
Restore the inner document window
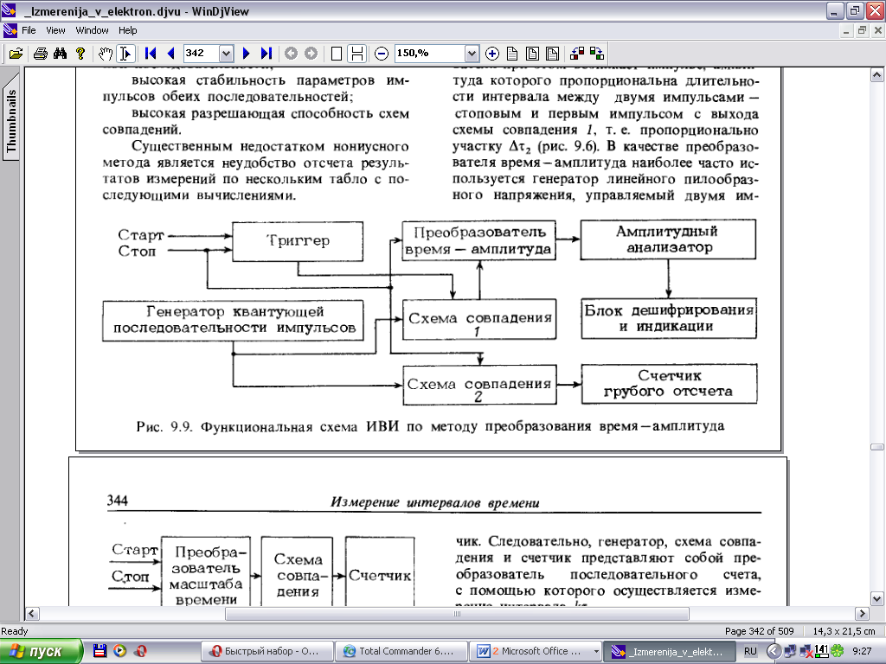862,30
